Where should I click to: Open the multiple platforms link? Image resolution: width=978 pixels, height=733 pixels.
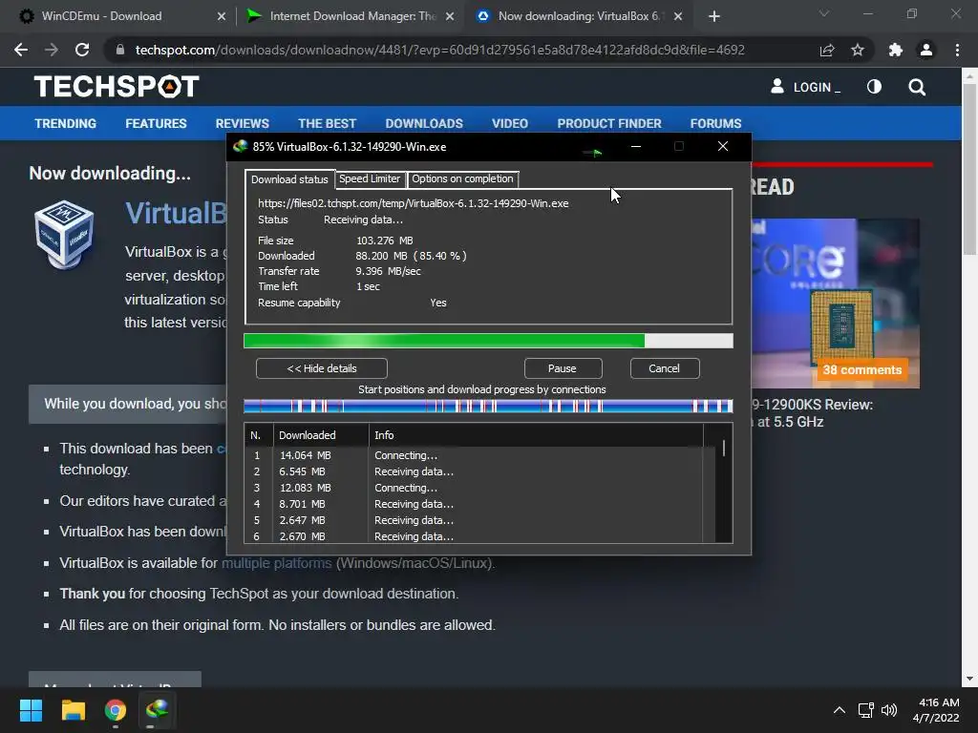pos(276,563)
